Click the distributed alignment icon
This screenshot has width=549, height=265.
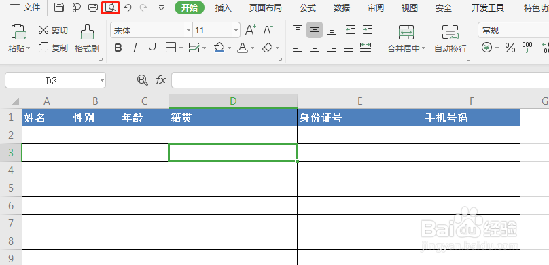pyautogui.click(x=366, y=48)
